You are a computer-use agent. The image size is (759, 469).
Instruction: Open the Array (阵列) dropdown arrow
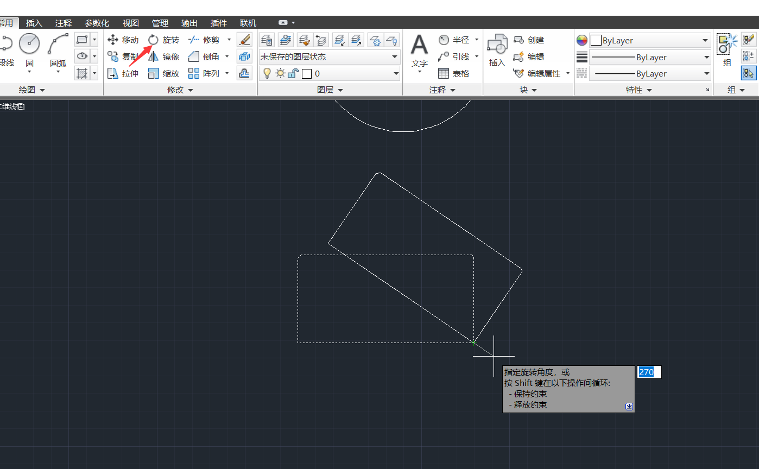(x=227, y=73)
